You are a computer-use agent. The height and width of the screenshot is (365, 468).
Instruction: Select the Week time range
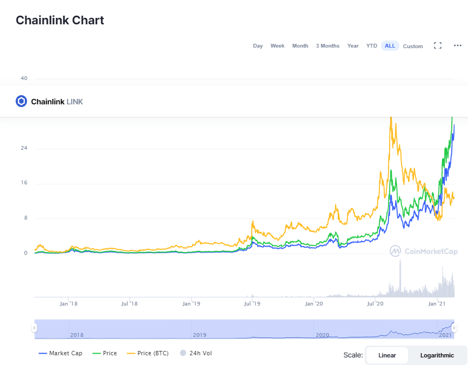coord(277,46)
